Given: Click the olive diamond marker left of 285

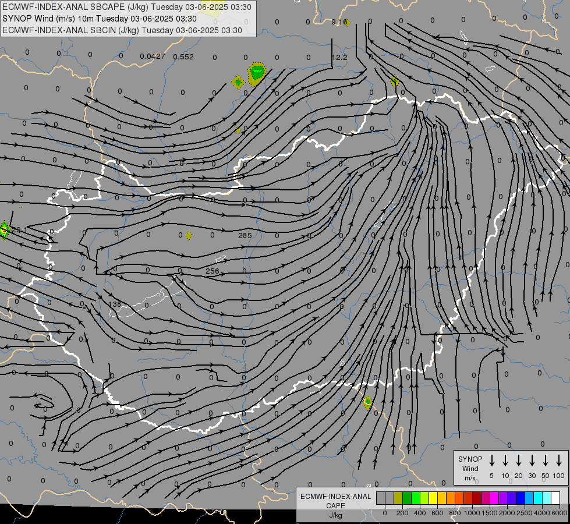Looking at the screenshot, I should click(189, 236).
